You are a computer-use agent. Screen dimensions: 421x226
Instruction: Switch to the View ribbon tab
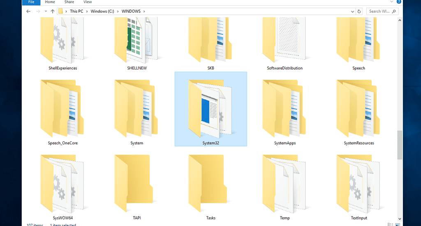point(88,2)
